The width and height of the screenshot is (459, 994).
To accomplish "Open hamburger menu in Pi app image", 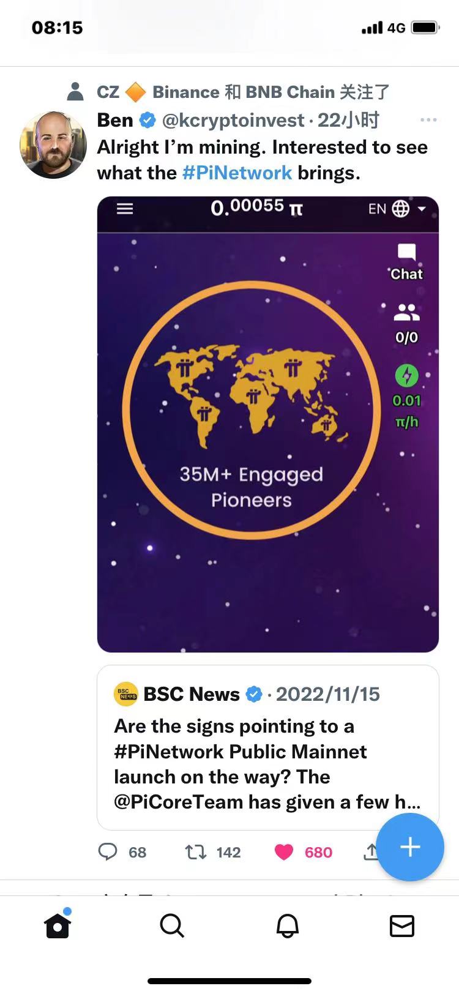I will coord(125,209).
